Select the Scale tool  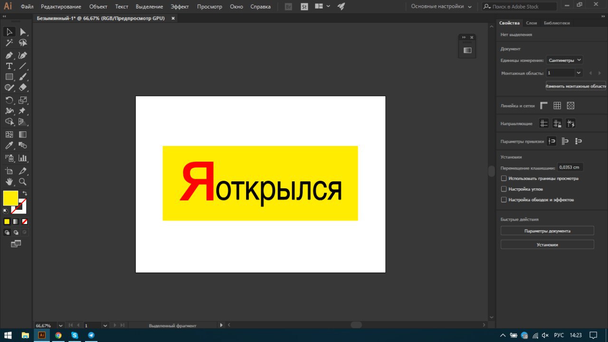[x=22, y=100]
